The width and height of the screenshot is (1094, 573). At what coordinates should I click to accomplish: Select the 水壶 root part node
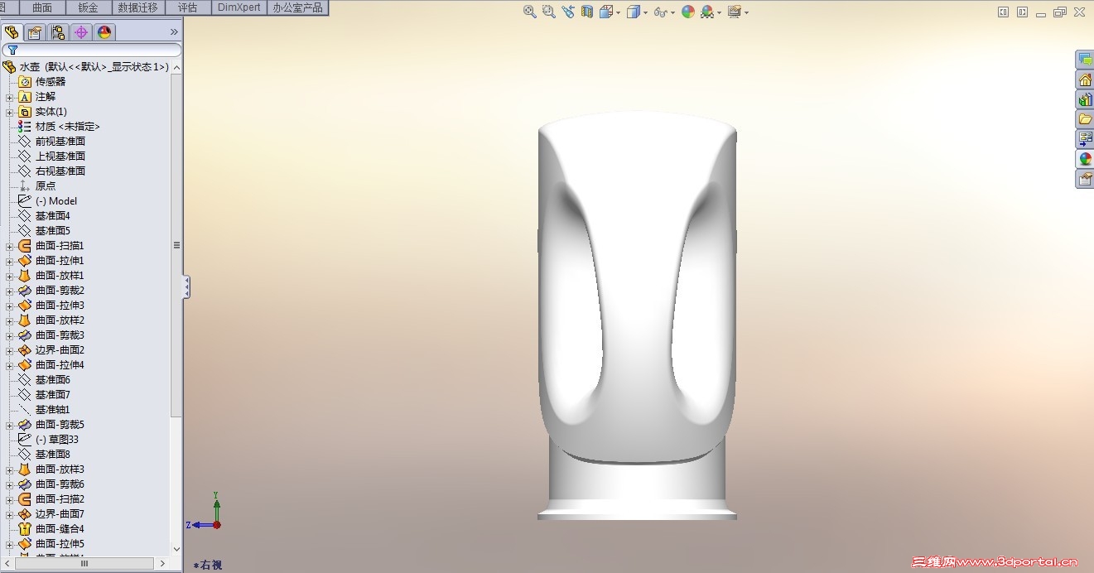click(87, 67)
